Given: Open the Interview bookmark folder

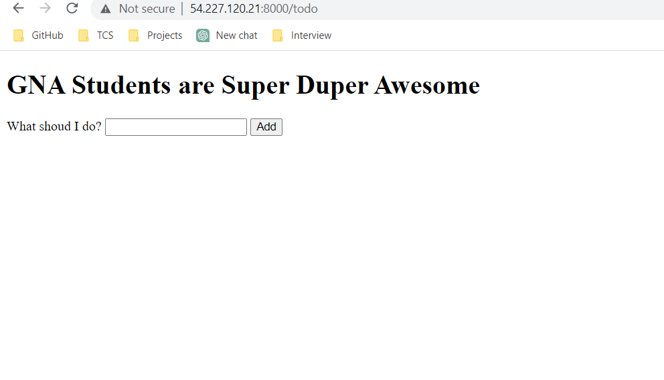Looking at the screenshot, I should 301,35.
